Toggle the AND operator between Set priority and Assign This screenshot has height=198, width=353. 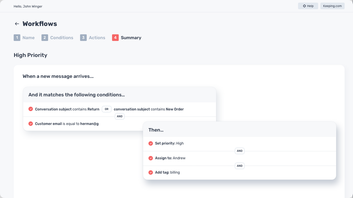click(239, 151)
